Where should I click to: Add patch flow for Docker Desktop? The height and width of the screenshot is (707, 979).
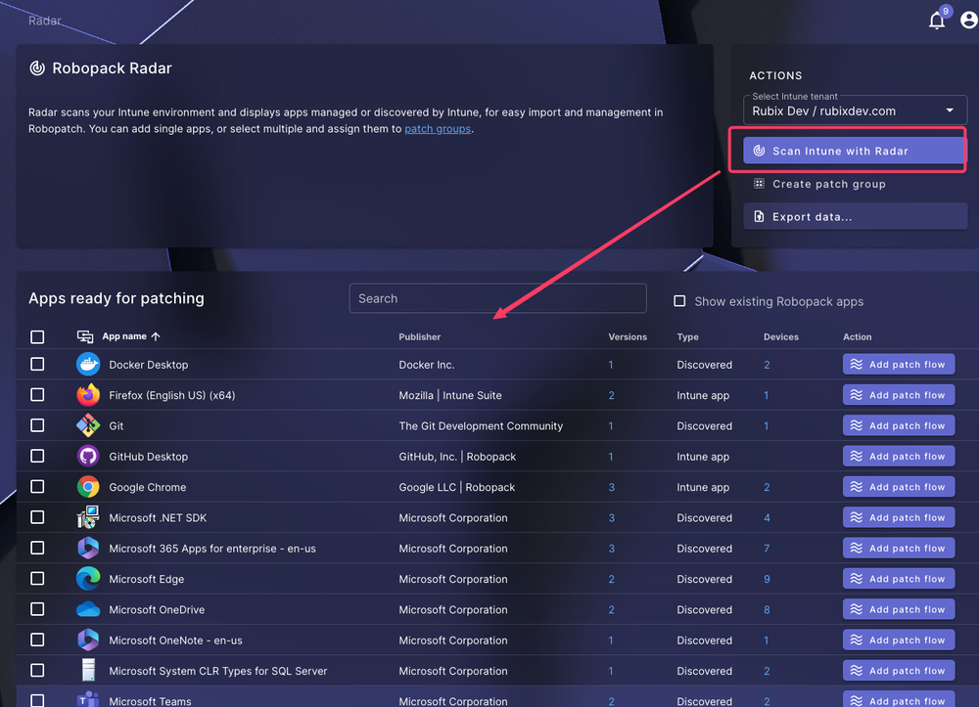[x=899, y=364]
